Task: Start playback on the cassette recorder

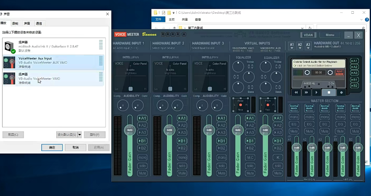Action: point(316,92)
